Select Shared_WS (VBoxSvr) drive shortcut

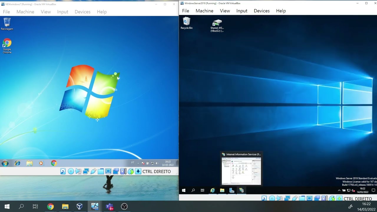coord(217,26)
